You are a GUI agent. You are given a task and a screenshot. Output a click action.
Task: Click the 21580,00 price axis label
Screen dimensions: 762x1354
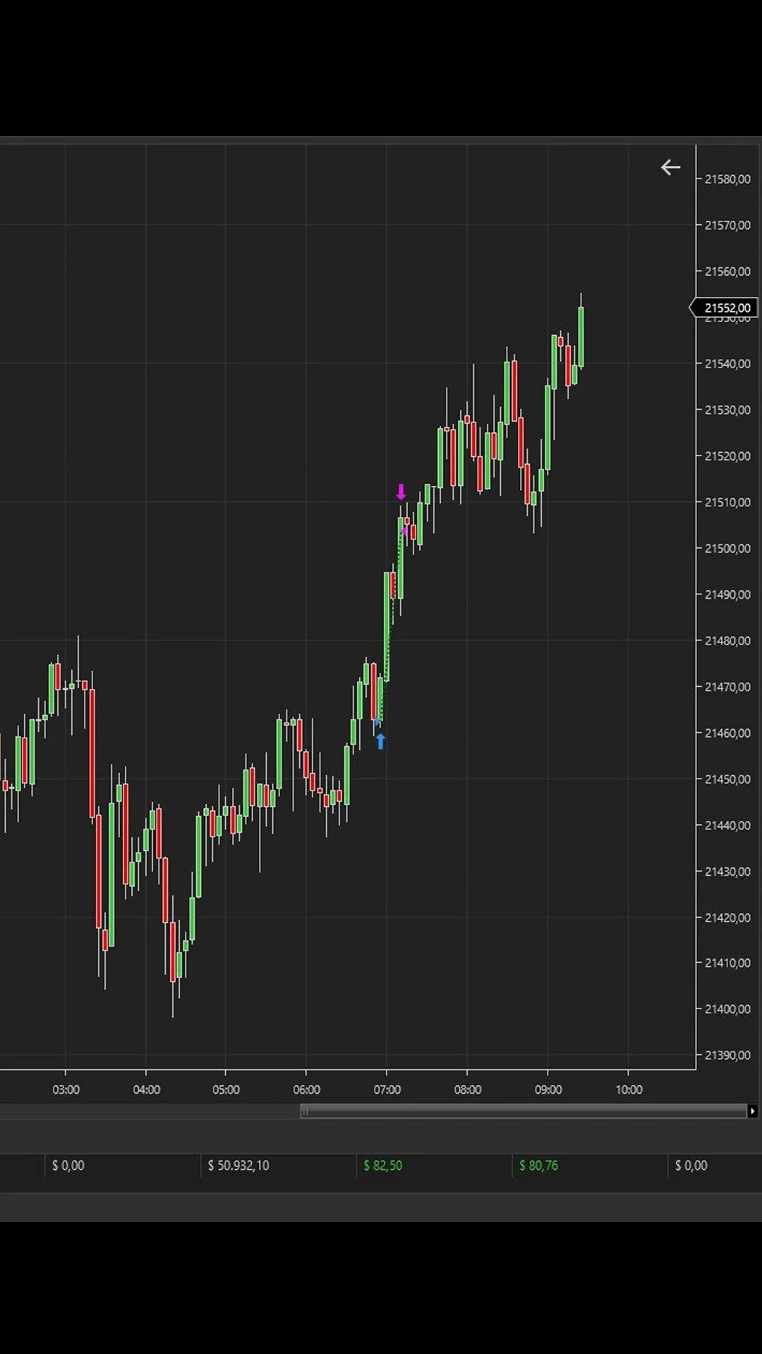tap(727, 179)
